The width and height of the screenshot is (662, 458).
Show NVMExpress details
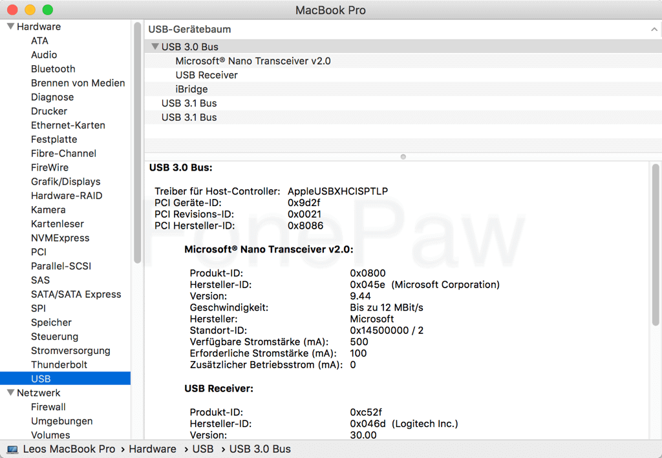point(60,238)
